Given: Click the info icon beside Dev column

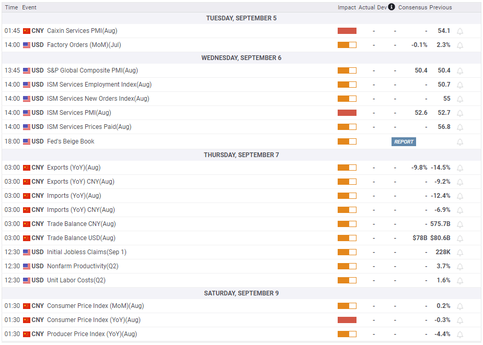Looking at the screenshot, I should 393,7.
